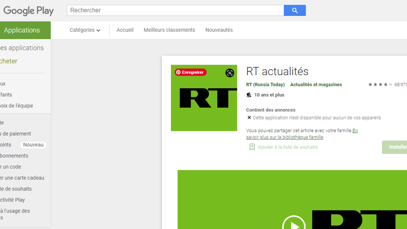Click the blue search magnifier button
The width and height of the screenshot is (407, 229).
coord(294,11)
